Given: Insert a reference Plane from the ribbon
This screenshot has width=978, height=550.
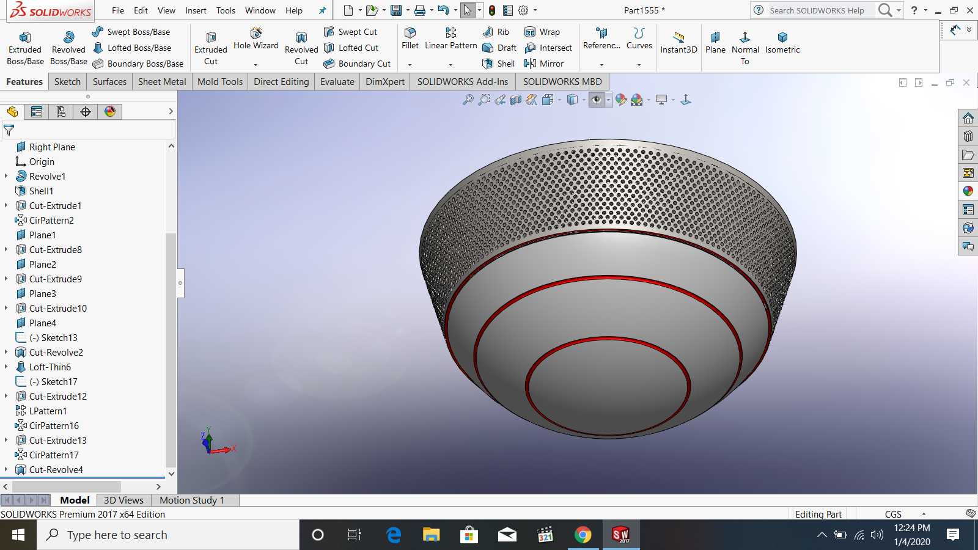Looking at the screenshot, I should coord(715,43).
